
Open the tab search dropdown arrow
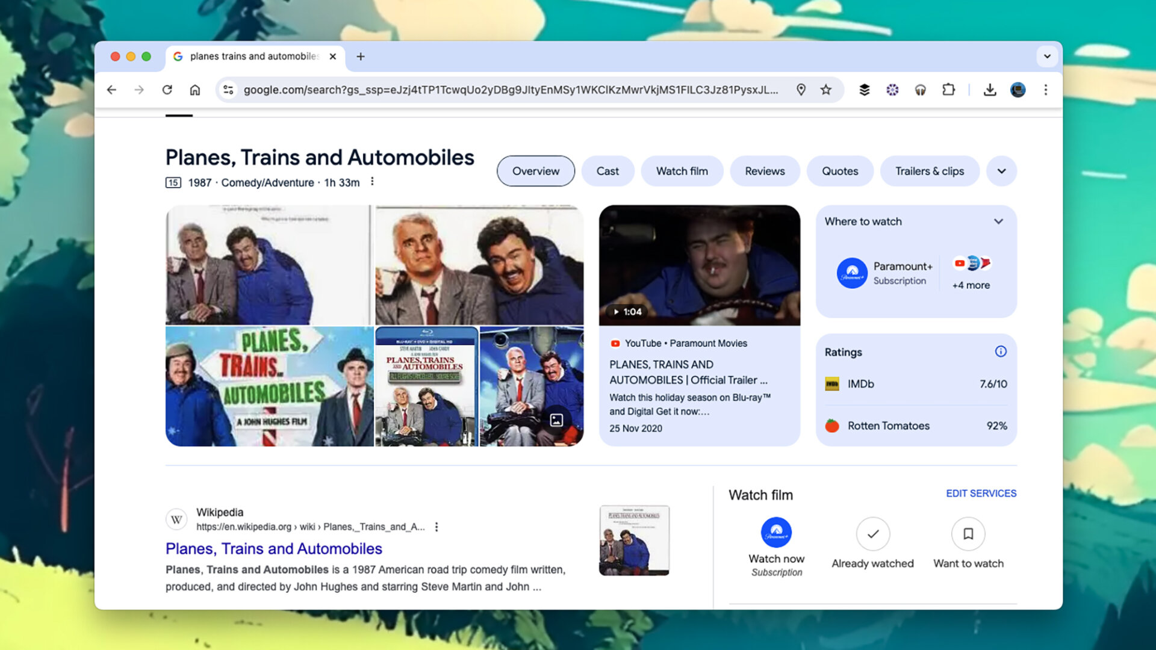(1047, 57)
